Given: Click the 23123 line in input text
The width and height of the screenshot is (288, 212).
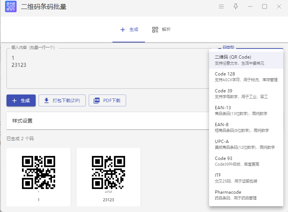Looking at the screenshot, I should click(19, 65).
